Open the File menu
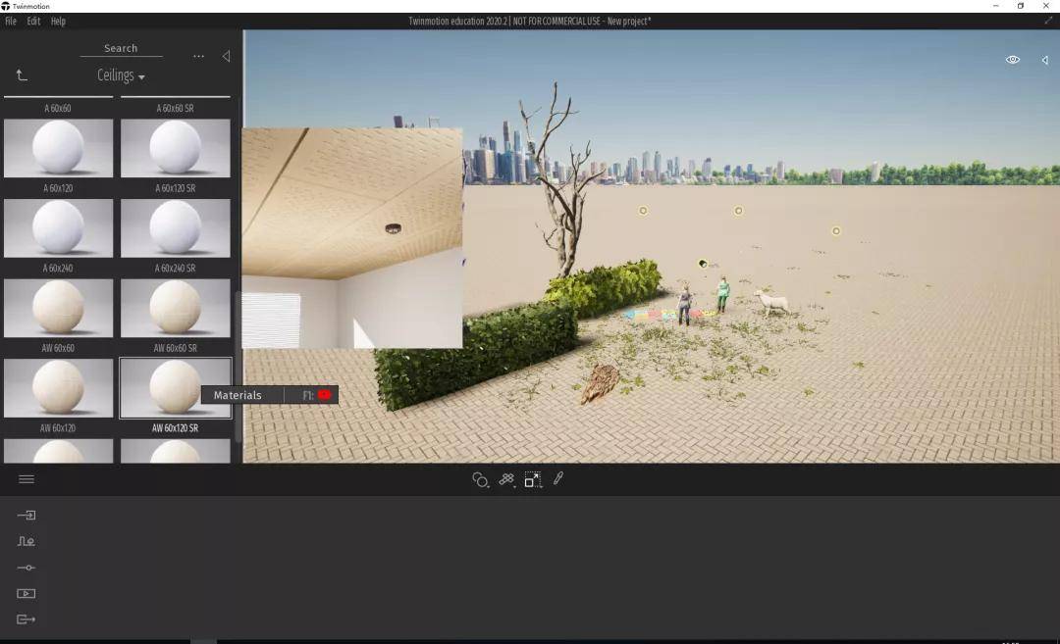Viewport: 1060px width, 644px height. tap(11, 21)
